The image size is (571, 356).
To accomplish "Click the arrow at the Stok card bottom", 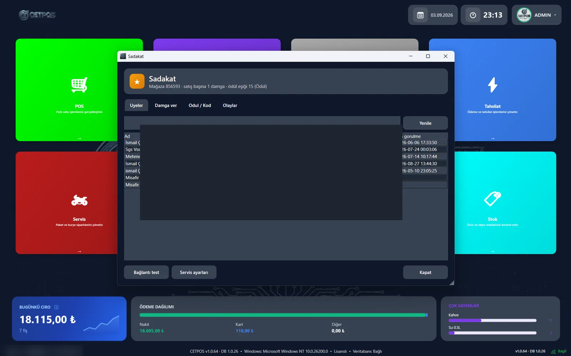I will [x=492, y=251].
